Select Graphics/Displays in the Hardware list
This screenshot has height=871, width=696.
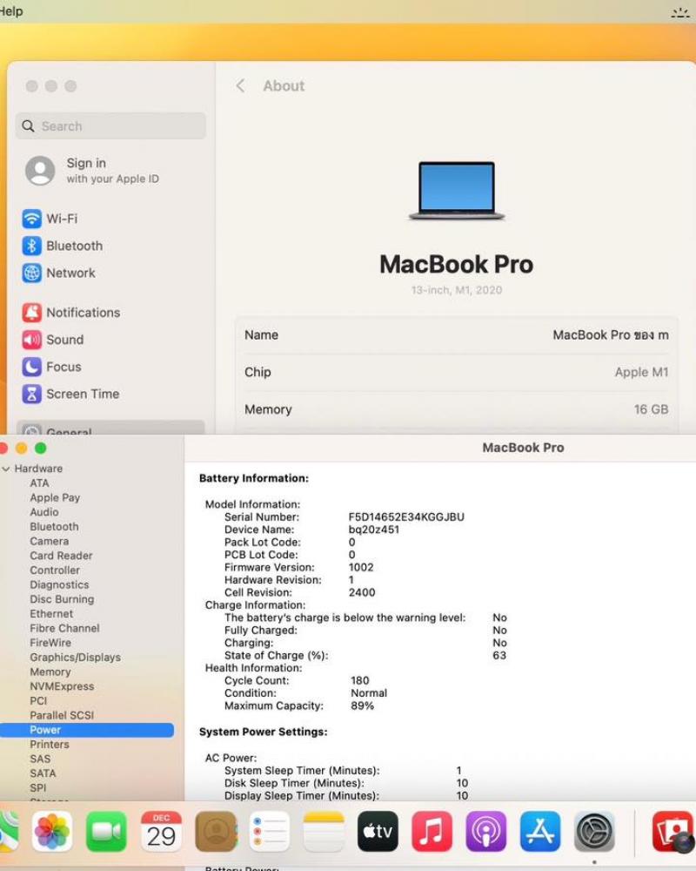[x=76, y=657]
